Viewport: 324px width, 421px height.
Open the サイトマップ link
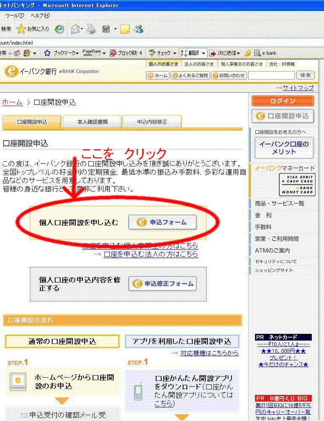coord(298,88)
